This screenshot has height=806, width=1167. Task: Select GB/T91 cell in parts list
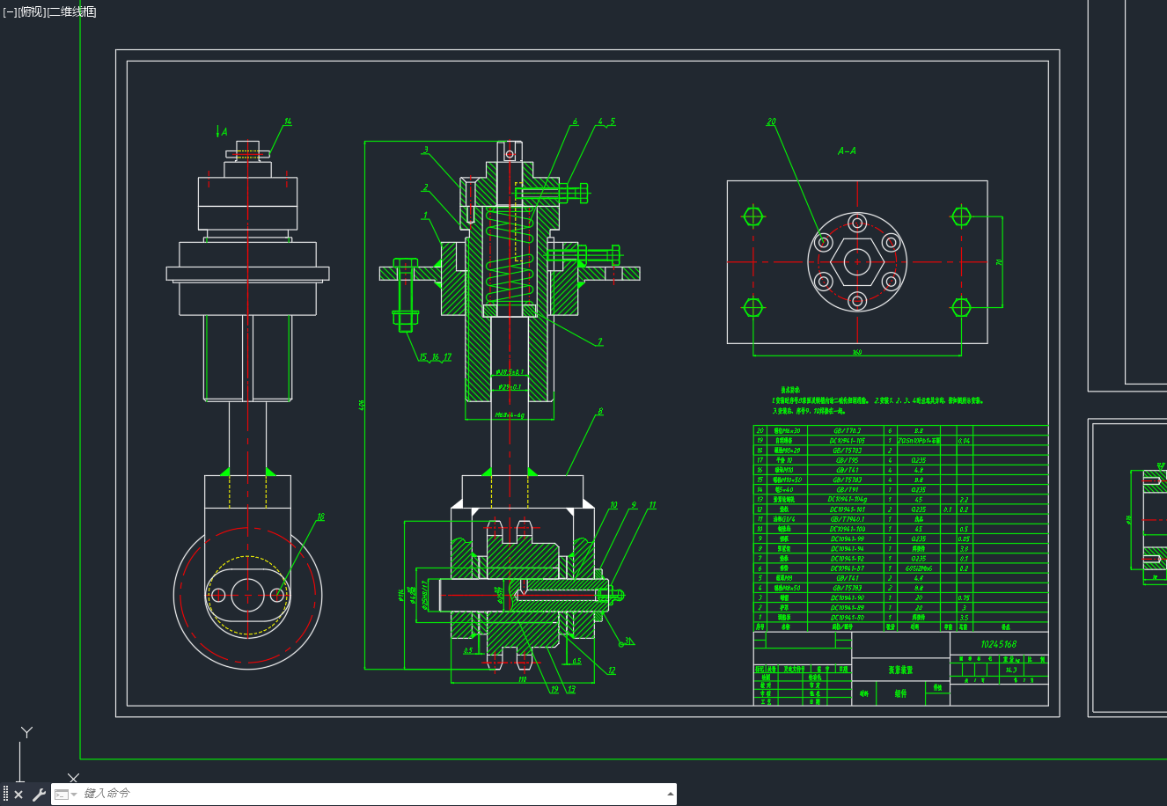[x=848, y=489]
